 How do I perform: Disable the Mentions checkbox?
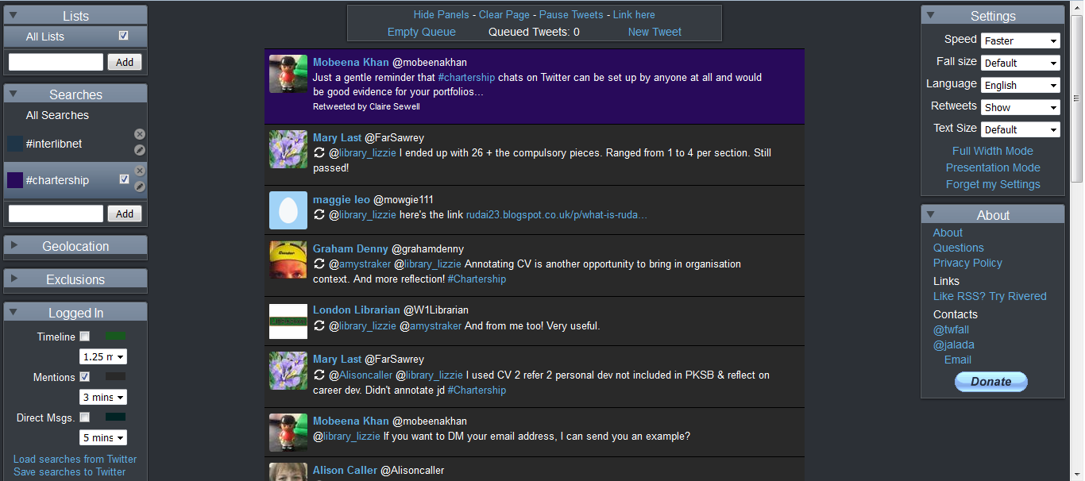pyautogui.click(x=85, y=377)
